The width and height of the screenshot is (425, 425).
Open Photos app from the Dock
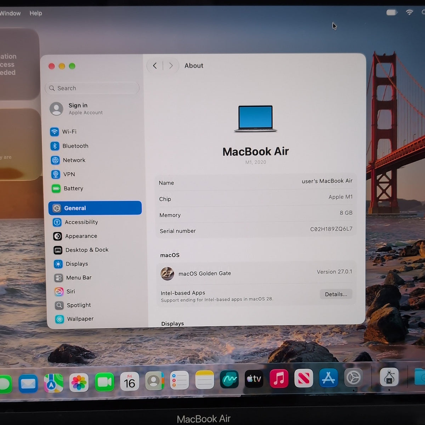(x=79, y=382)
